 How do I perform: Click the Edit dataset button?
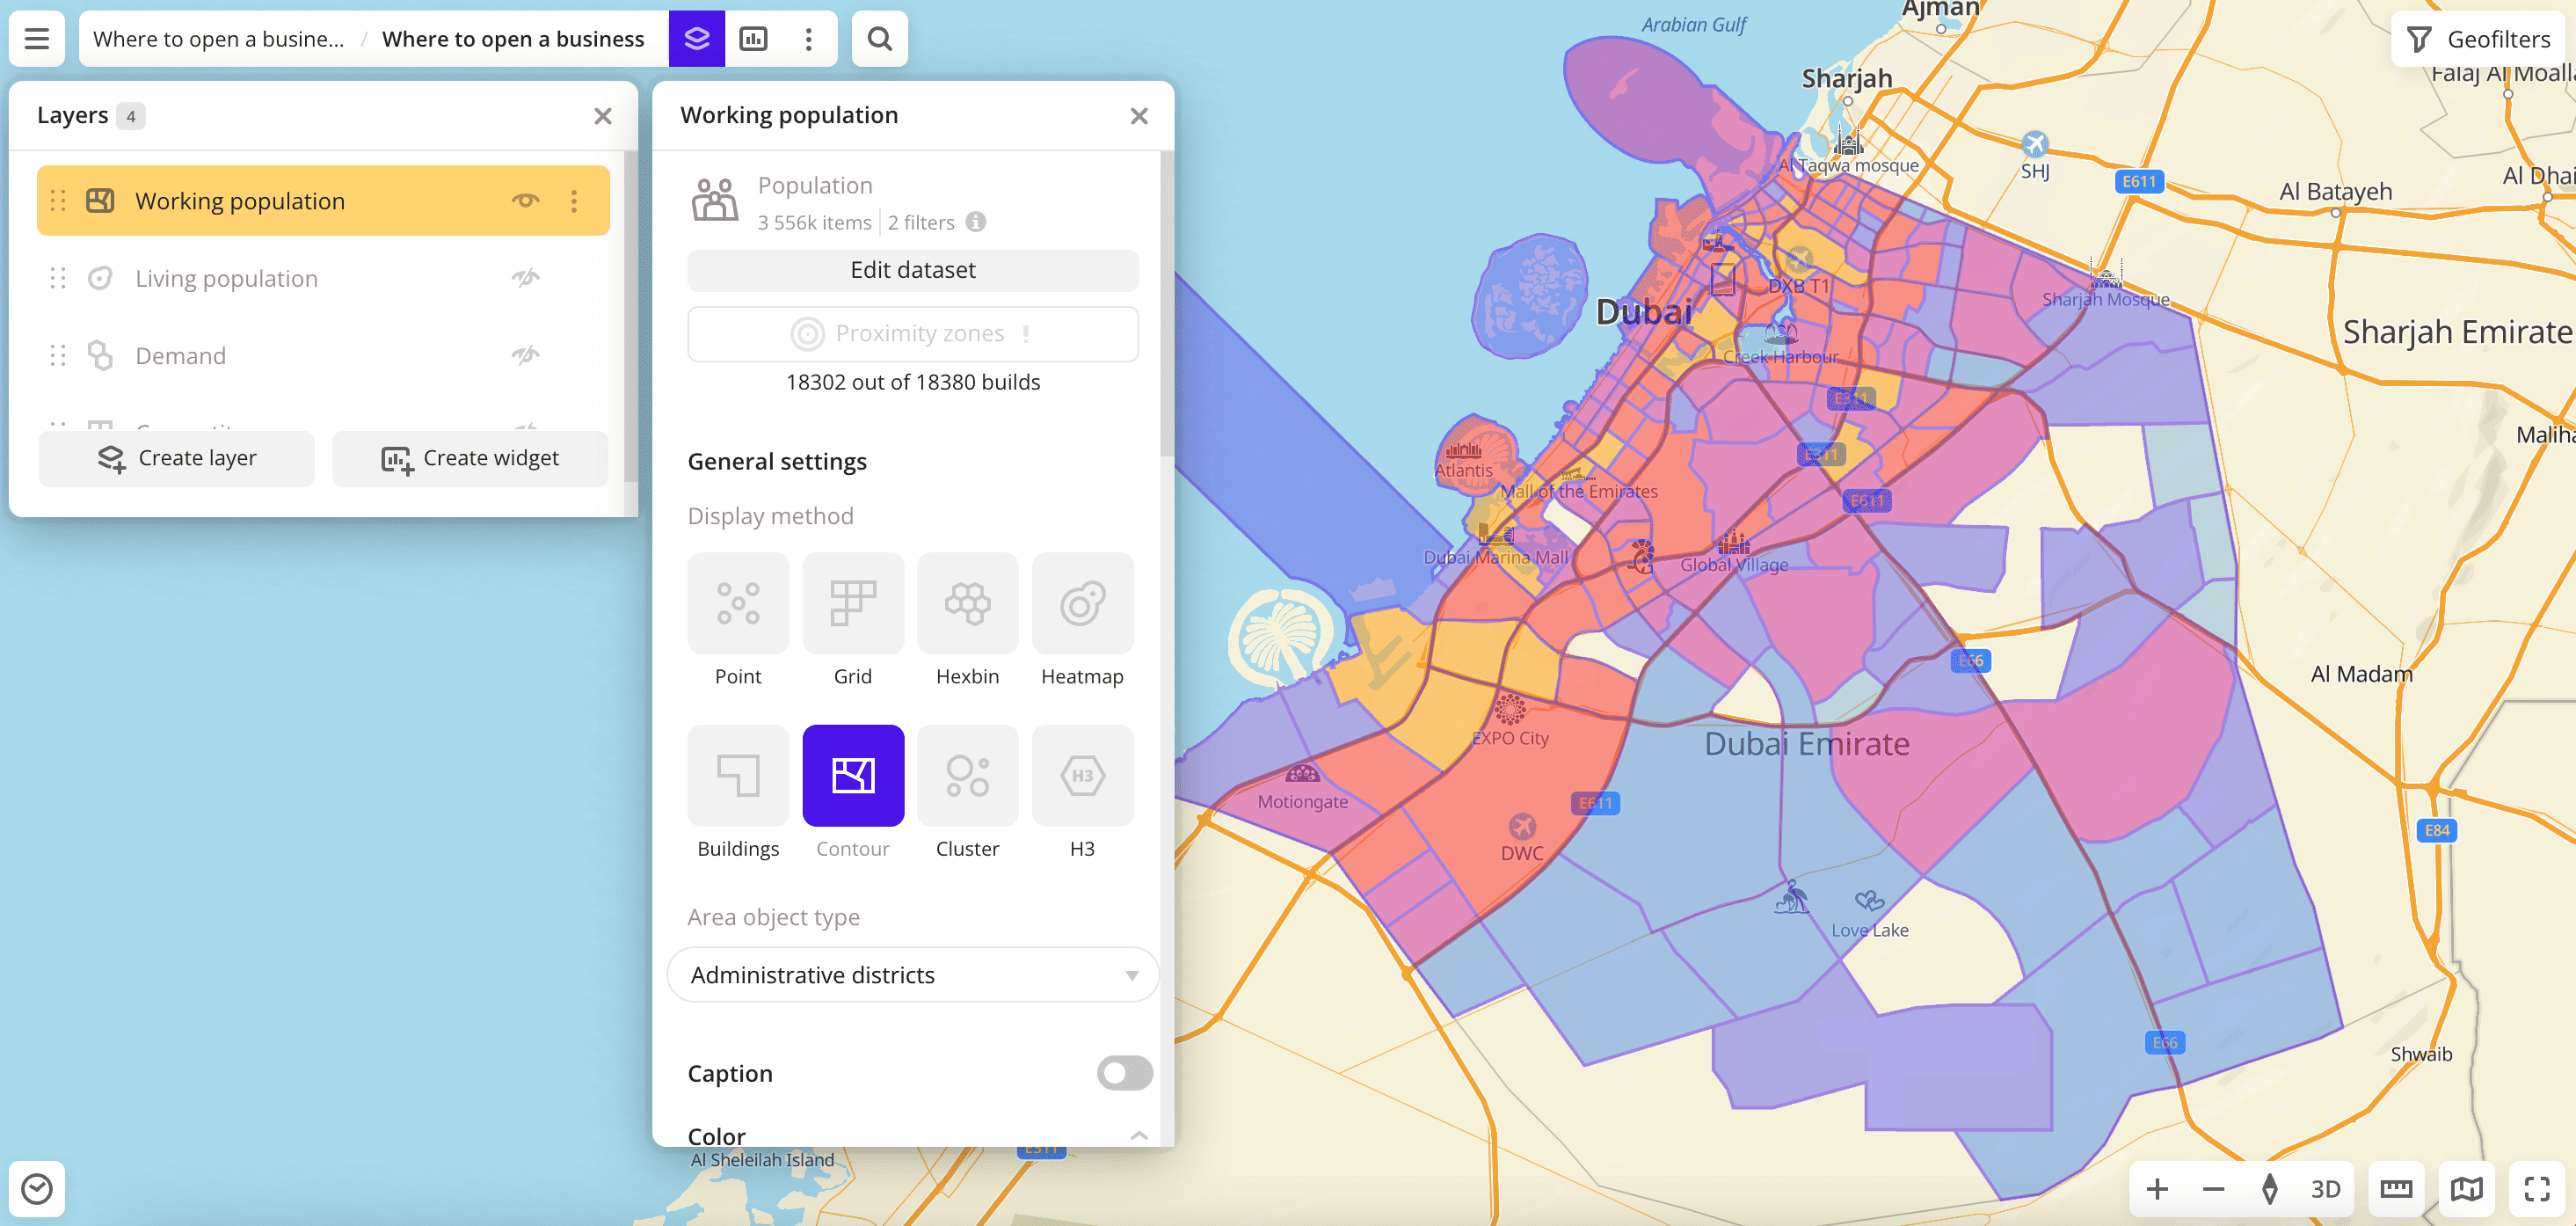(912, 270)
